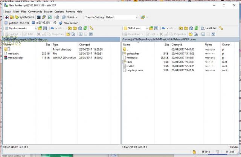The image size is (241, 157).
Task: Refresh the remote panel
Action: tap(196, 28)
